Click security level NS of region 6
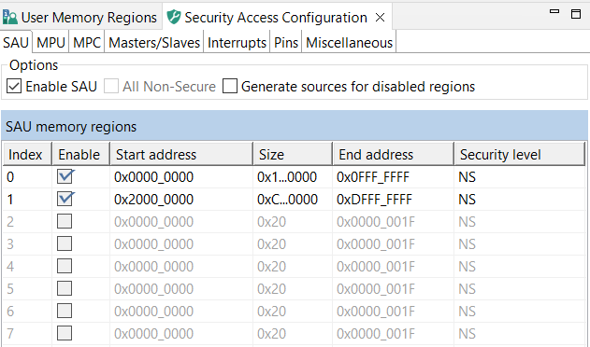 click(467, 311)
